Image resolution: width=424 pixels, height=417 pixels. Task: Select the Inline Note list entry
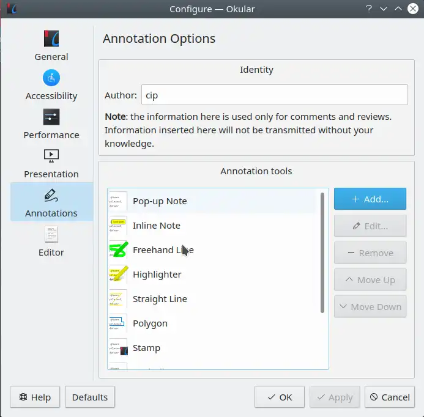(212, 226)
